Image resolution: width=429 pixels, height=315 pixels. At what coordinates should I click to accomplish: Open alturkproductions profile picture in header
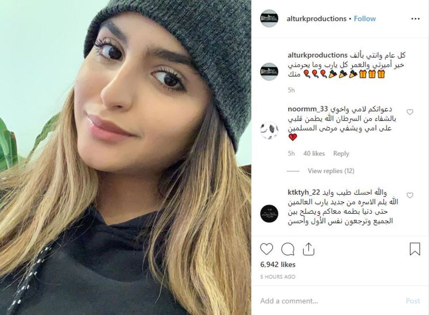(269, 19)
